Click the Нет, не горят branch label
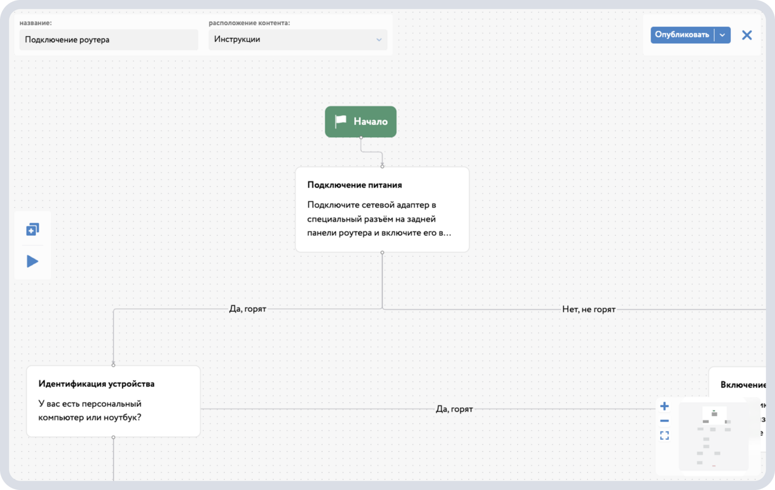The height and width of the screenshot is (490, 775). [588, 309]
